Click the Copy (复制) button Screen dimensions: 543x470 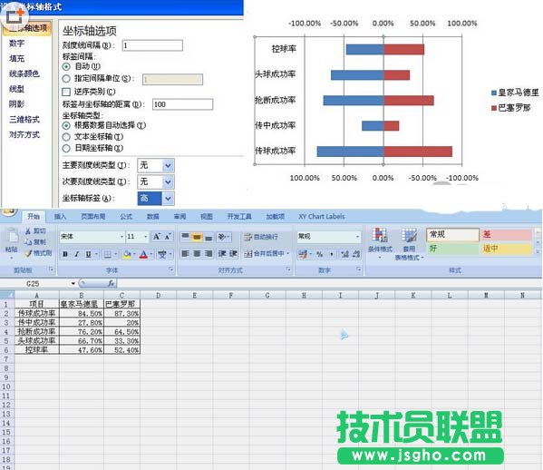tap(35, 242)
